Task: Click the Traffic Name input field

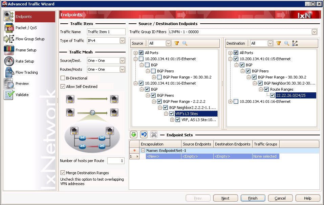Action: [x=106, y=32]
